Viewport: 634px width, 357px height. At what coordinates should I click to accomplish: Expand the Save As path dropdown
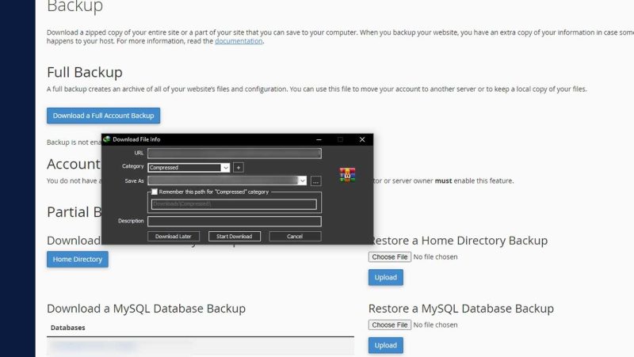[x=302, y=180]
